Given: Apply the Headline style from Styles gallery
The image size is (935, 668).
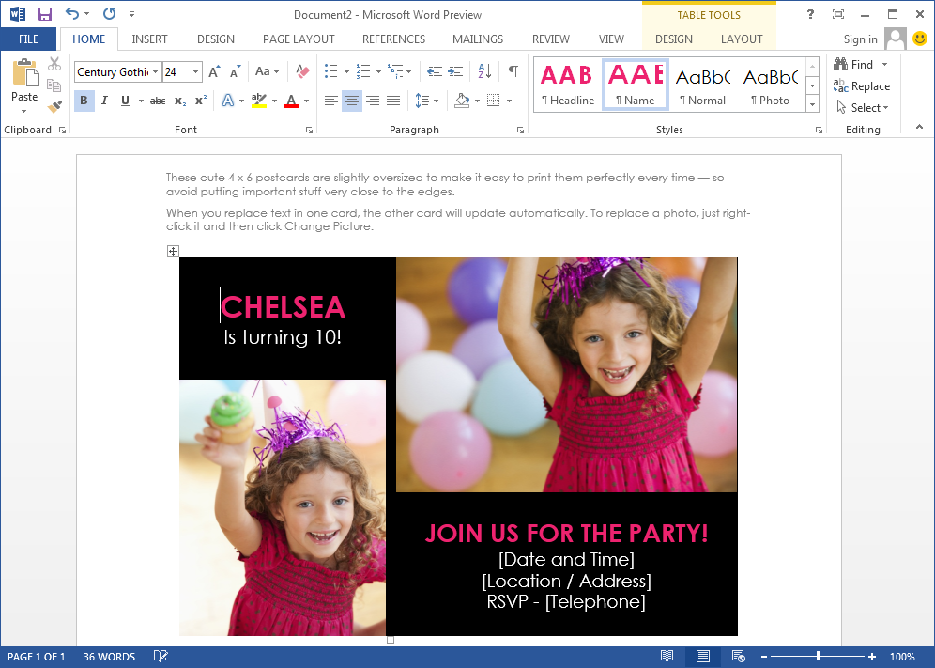Looking at the screenshot, I should pyautogui.click(x=566, y=85).
